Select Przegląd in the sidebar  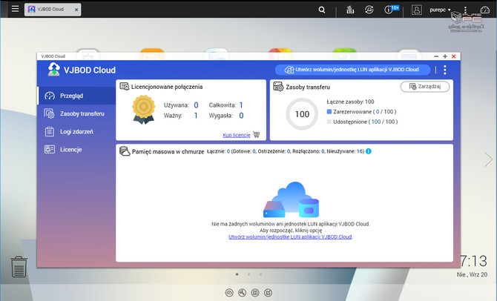[76, 96]
